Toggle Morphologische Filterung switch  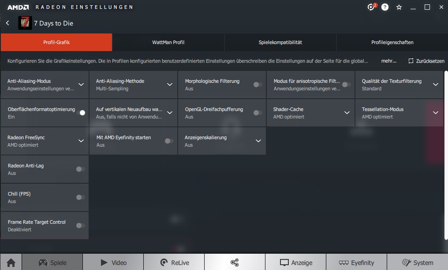(258, 85)
